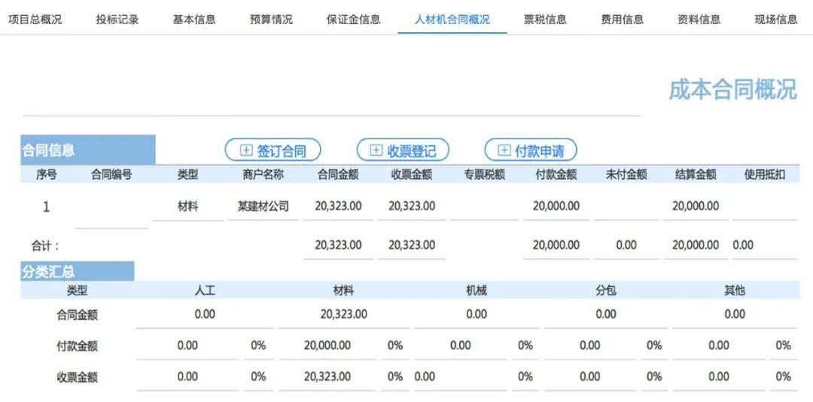Select the 人材机合同概况 tab

pos(452,20)
